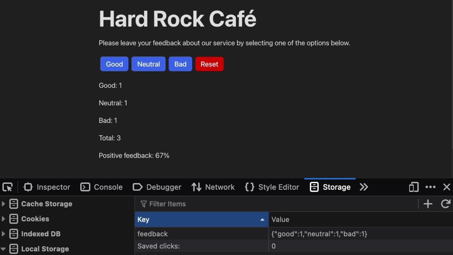Switch to the Network tab
This screenshot has width=453, height=255.
click(213, 187)
